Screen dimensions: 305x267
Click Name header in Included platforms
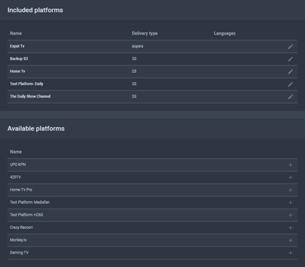pos(15,33)
